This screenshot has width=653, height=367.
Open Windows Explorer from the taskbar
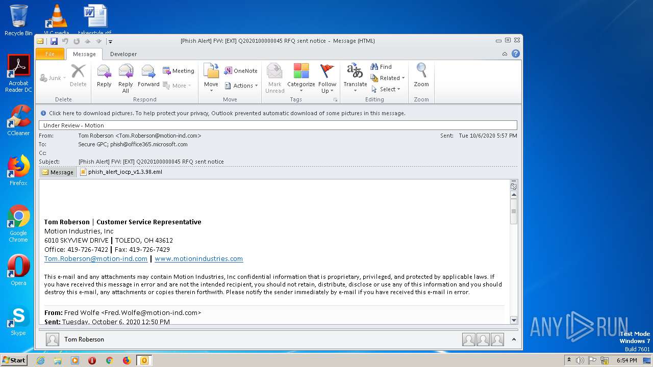point(58,360)
